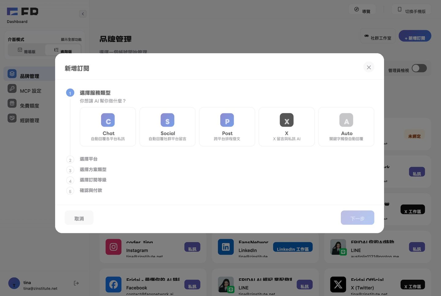Open MCP 設定 in the sidebar
The height and width of the screenshot is (296, 441).
30,89
